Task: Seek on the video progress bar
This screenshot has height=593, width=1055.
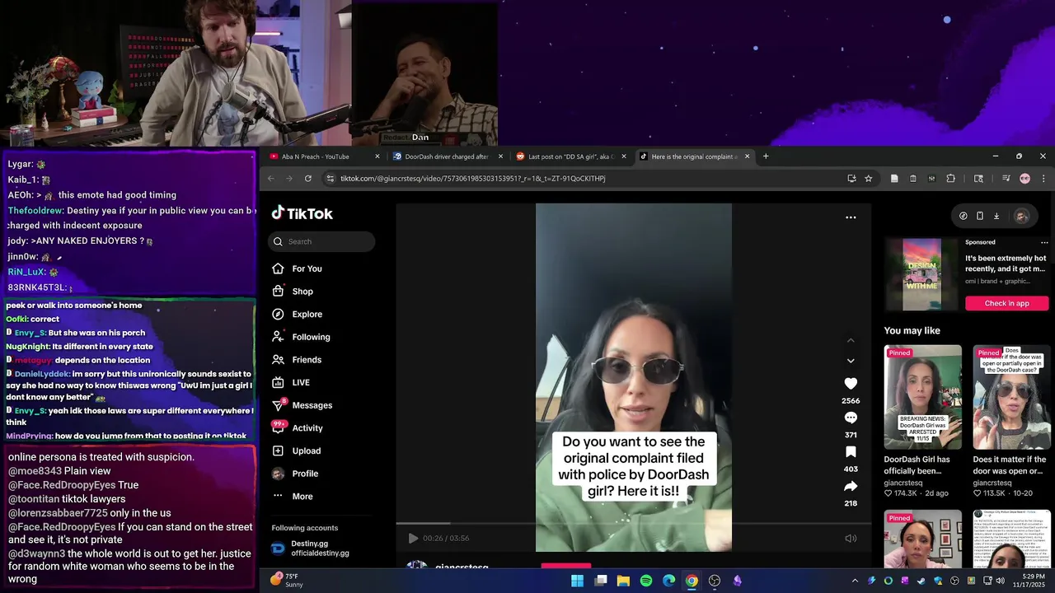Action: tap(633, 523)
